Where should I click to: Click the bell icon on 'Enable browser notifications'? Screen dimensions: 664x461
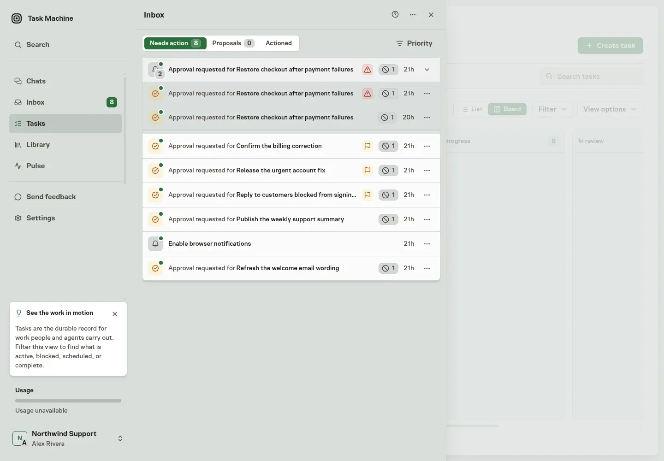[x=155, y=244]
